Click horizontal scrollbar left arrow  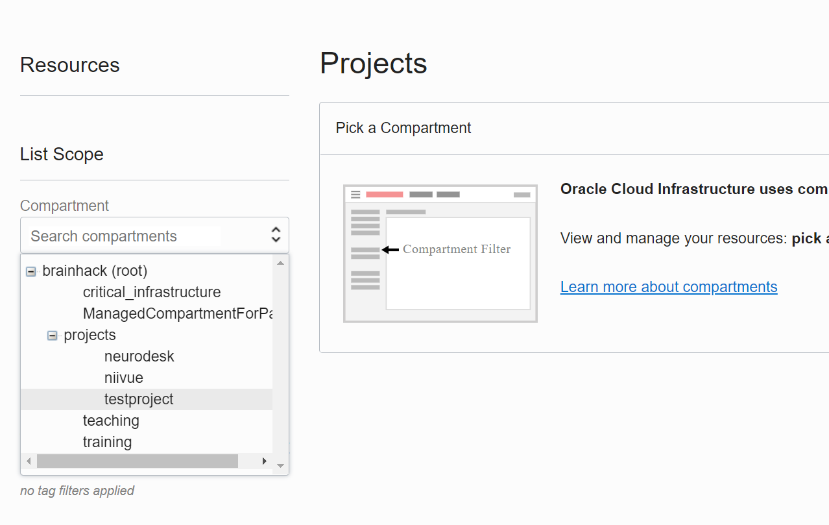coord(29,461)
